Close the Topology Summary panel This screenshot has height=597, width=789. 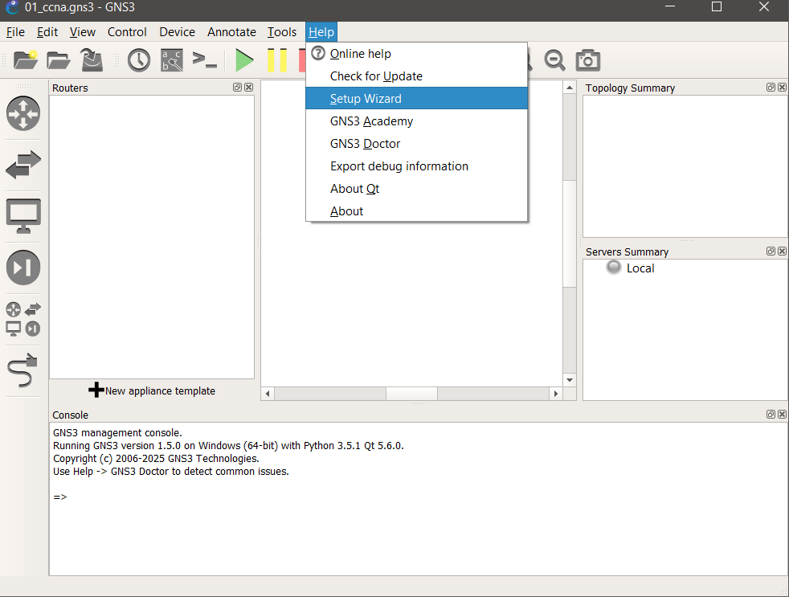[x=782, y=87]
